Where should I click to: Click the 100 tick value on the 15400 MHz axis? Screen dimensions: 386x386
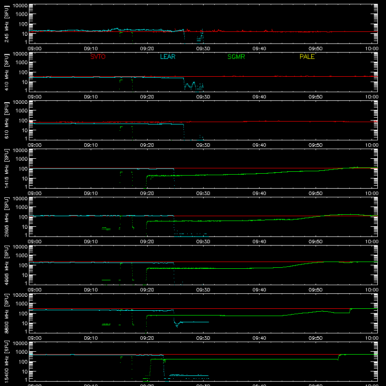[23, 361]
